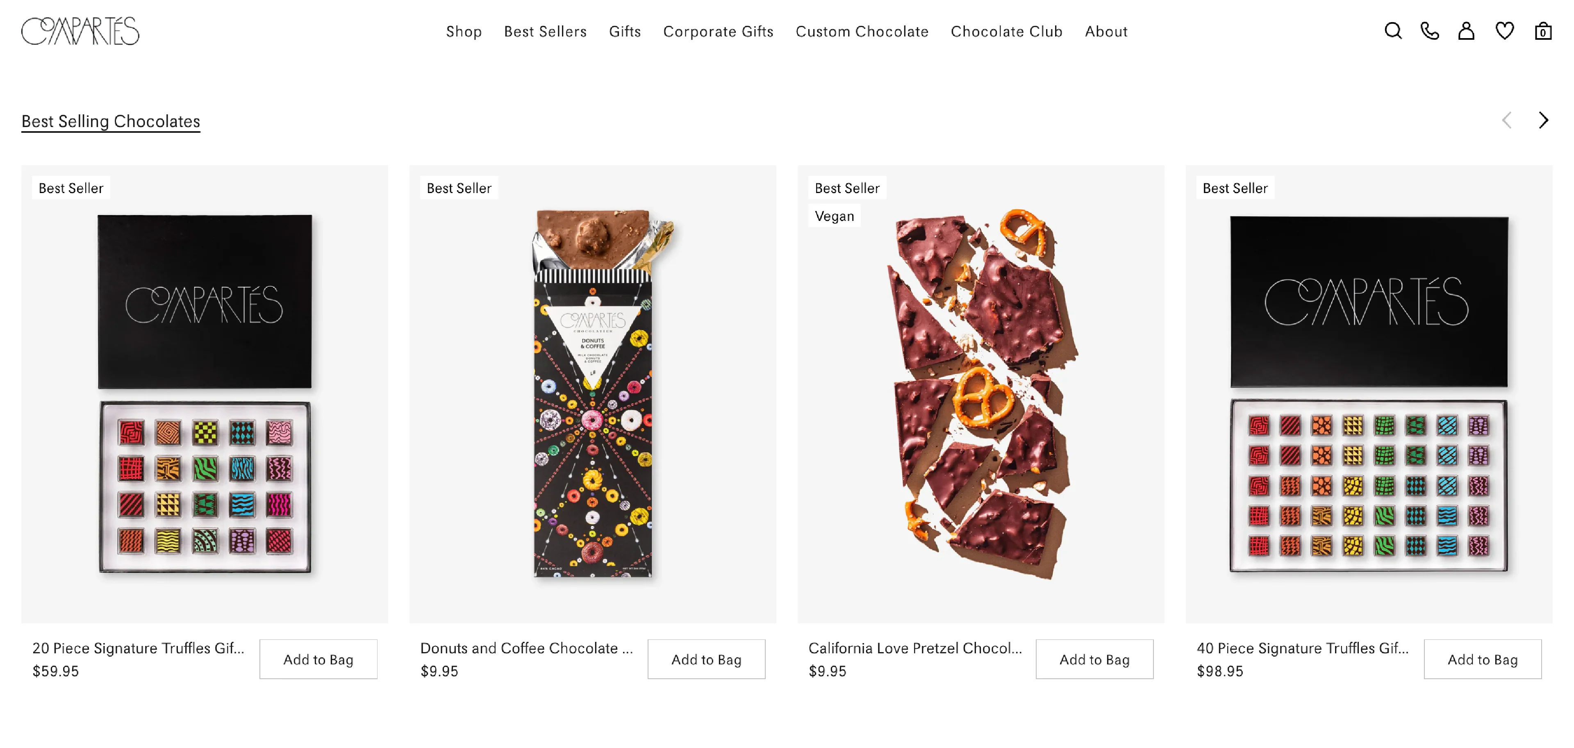Viewport: 1574px width, 748px height.
Task: Click the phone contact icon
Action: pyautogui.click(x=1431, y=31)
